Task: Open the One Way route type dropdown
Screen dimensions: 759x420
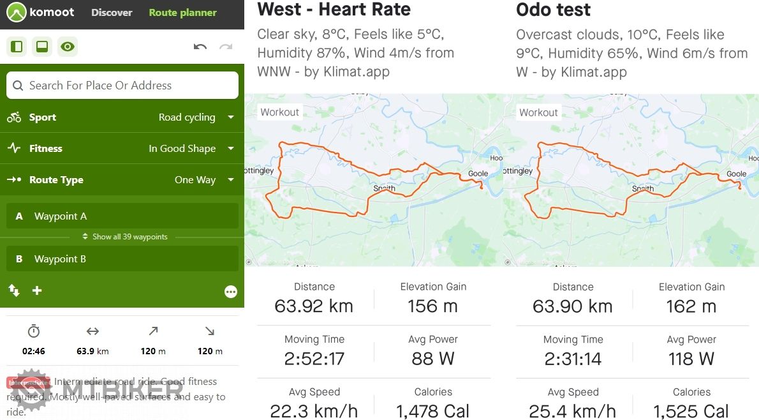Action: [x=203, y=180]
